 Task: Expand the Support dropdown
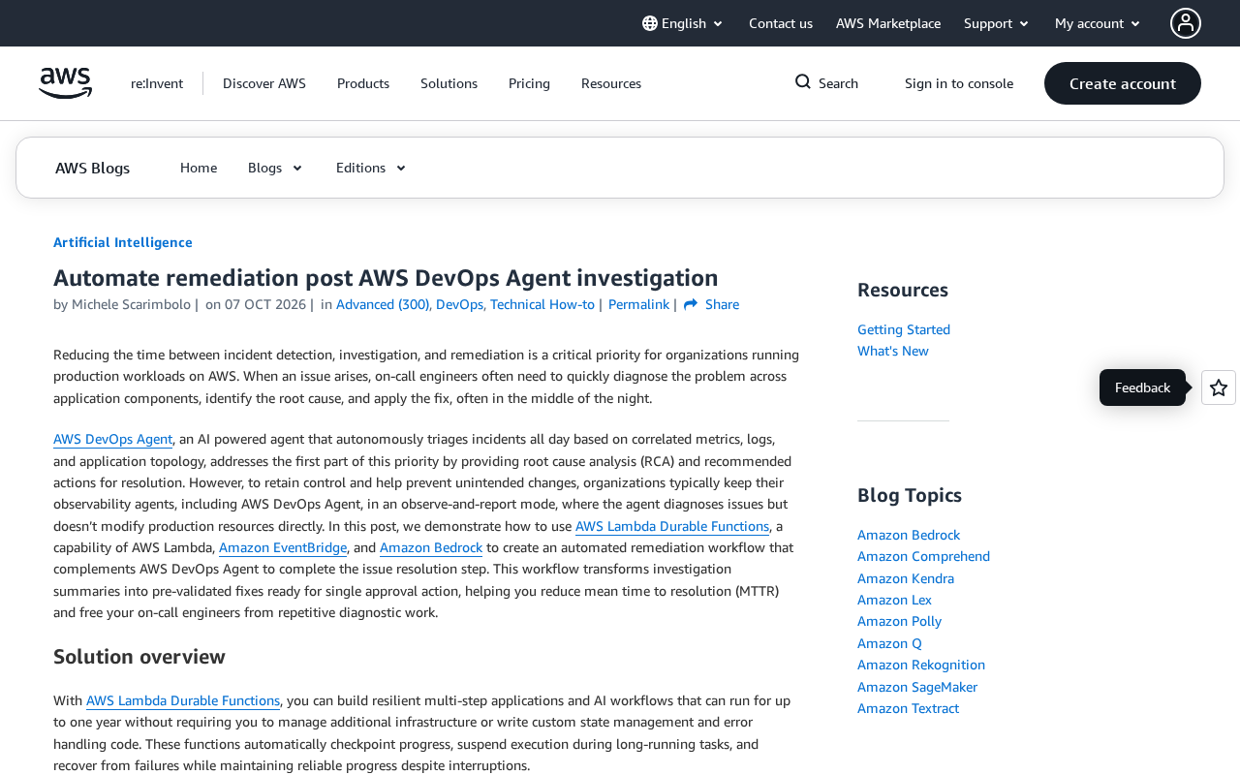997,23
